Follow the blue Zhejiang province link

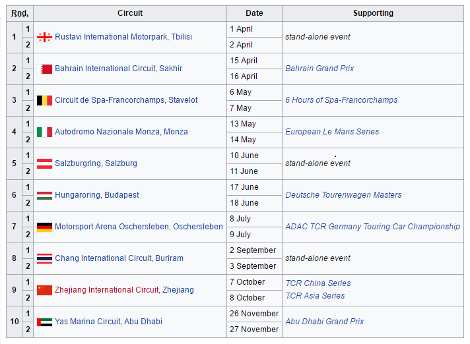(x=178, y=290)
